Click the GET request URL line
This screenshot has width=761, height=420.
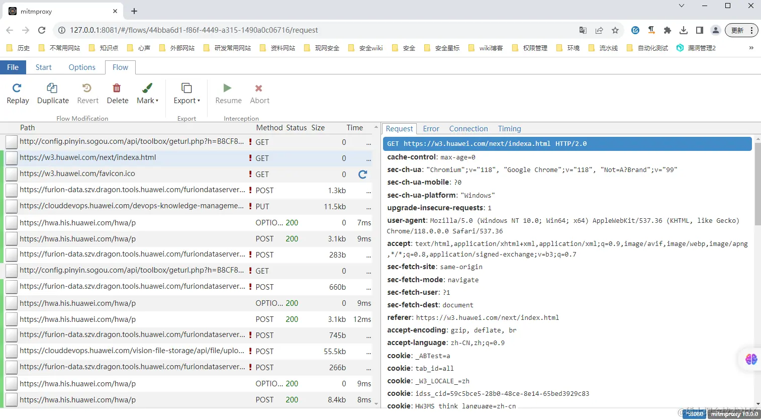(567, 144)
